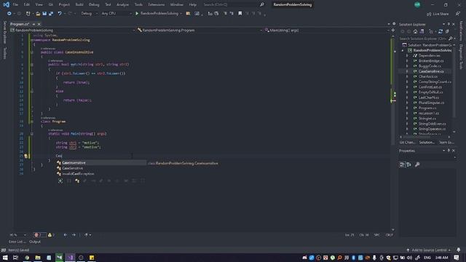Click the Properties alphabetical sort icon
Viewport: 466px width, 262px height.
pyautogui.click(x=409, y=164)
